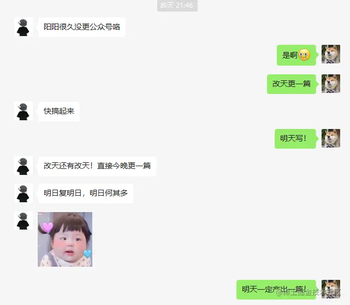Select the 快搞起来 message bubble
350x305 pixels.
pos(59,112)
